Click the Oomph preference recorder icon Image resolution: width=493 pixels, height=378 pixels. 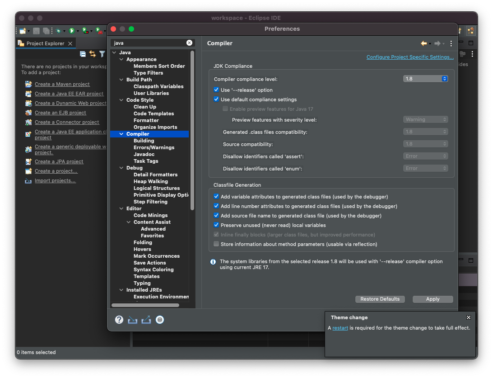coord(160,320)
